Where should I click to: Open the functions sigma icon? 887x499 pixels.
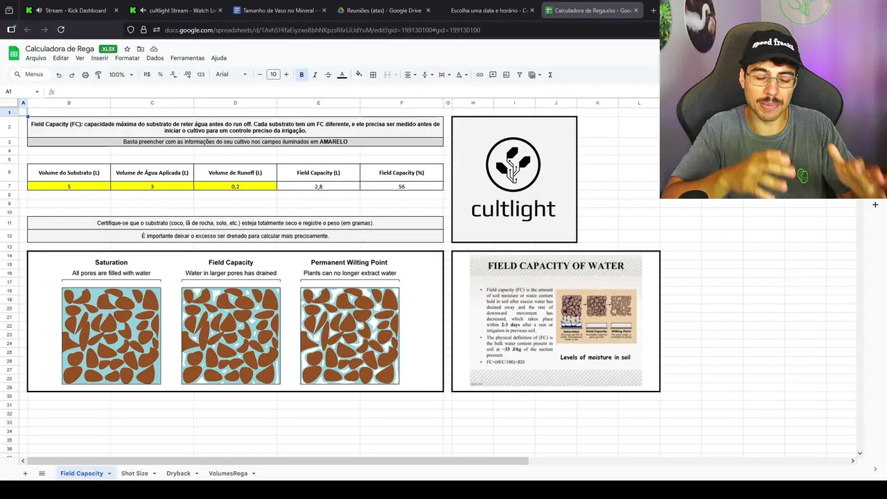pyautogui.click(x=550, y=75)
